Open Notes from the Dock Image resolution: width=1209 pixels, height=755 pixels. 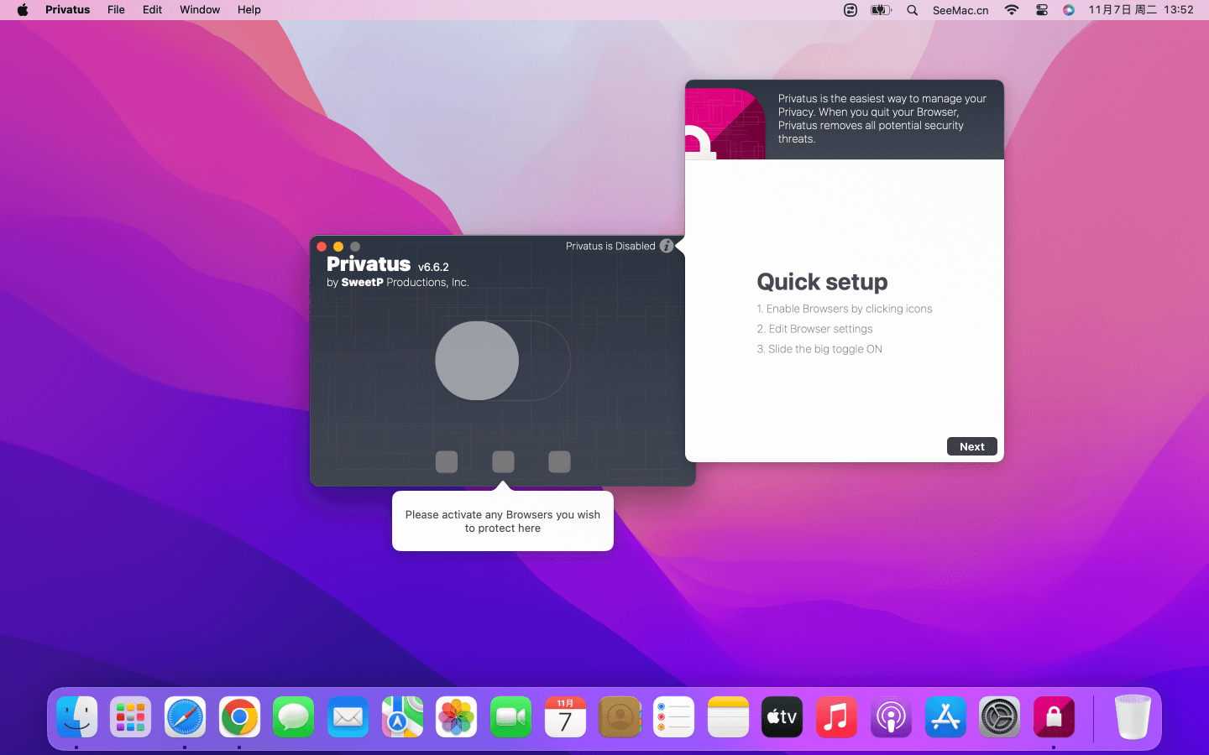[x=728, y=717]
